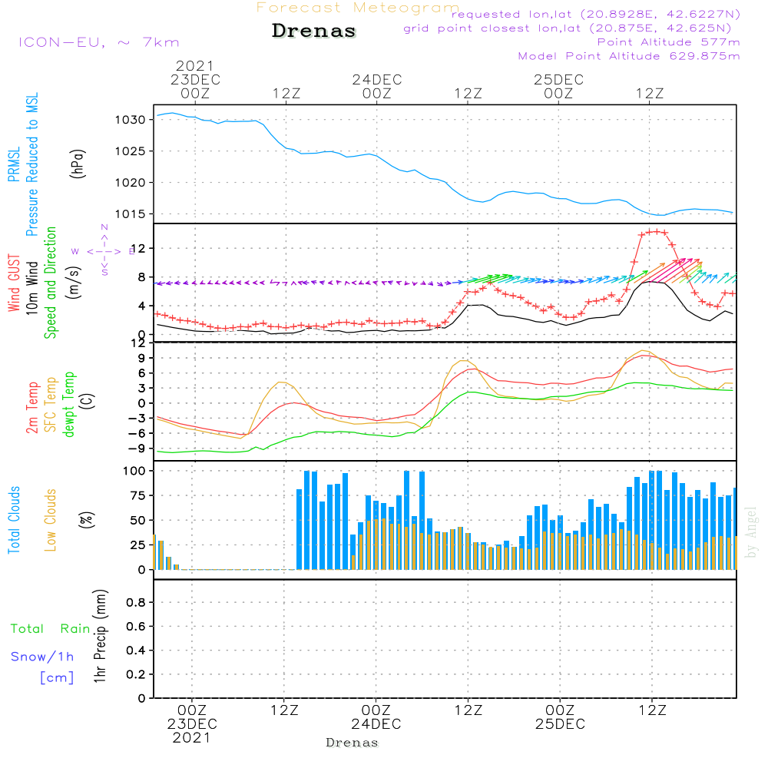Click the wind direction compass rose
The width and height of the screenshot is (768, 768).
[104, 250]
